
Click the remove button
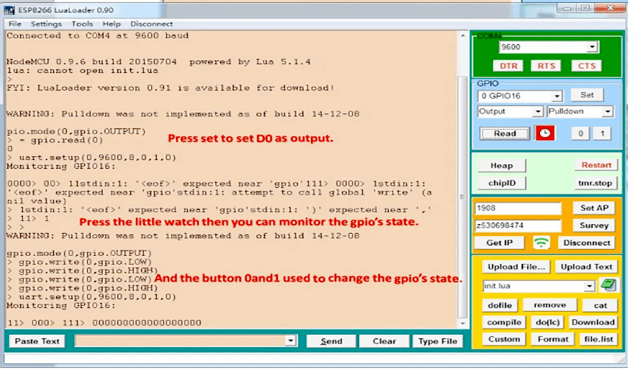pyautogui.click(x=550, y=305)
